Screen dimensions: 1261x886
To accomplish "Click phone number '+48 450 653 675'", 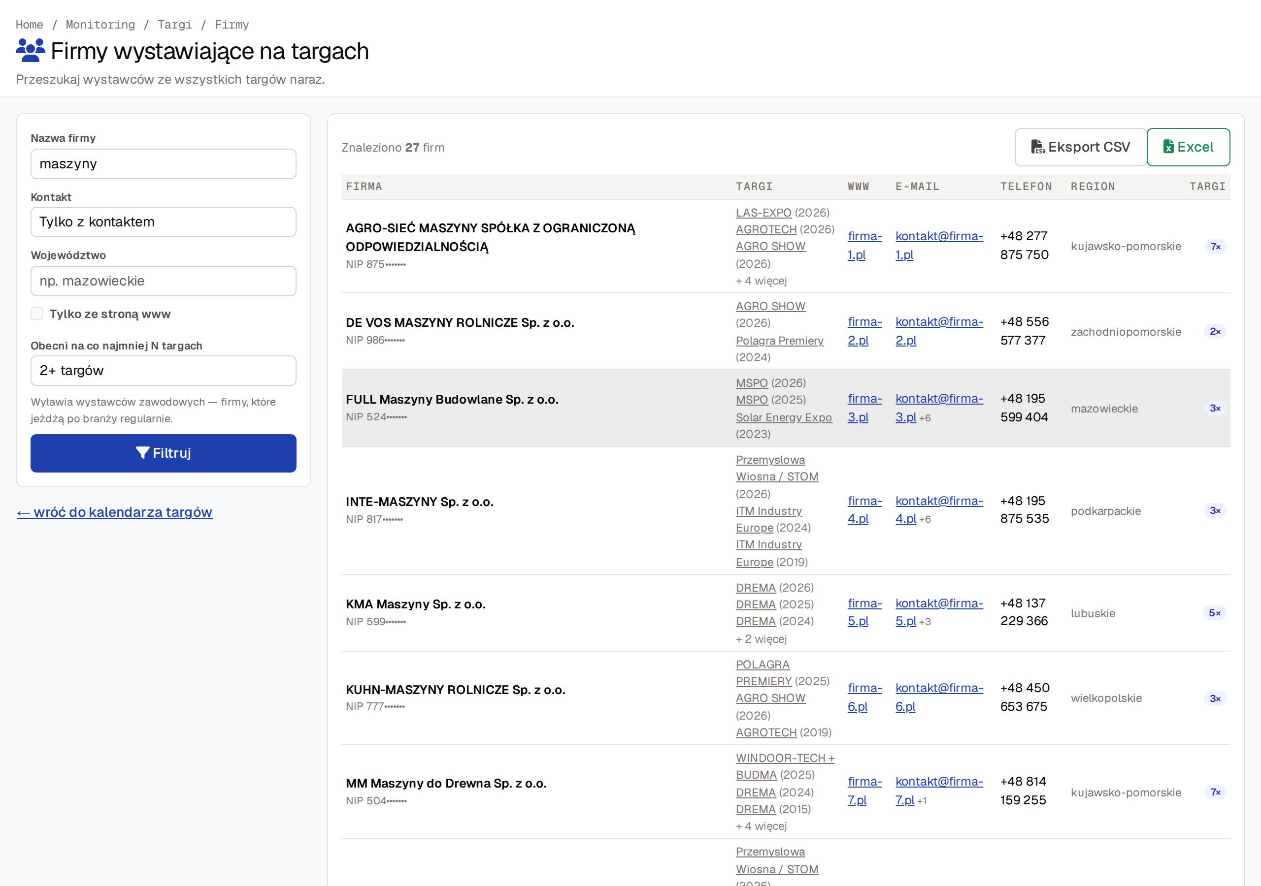I will [1025, 697].
